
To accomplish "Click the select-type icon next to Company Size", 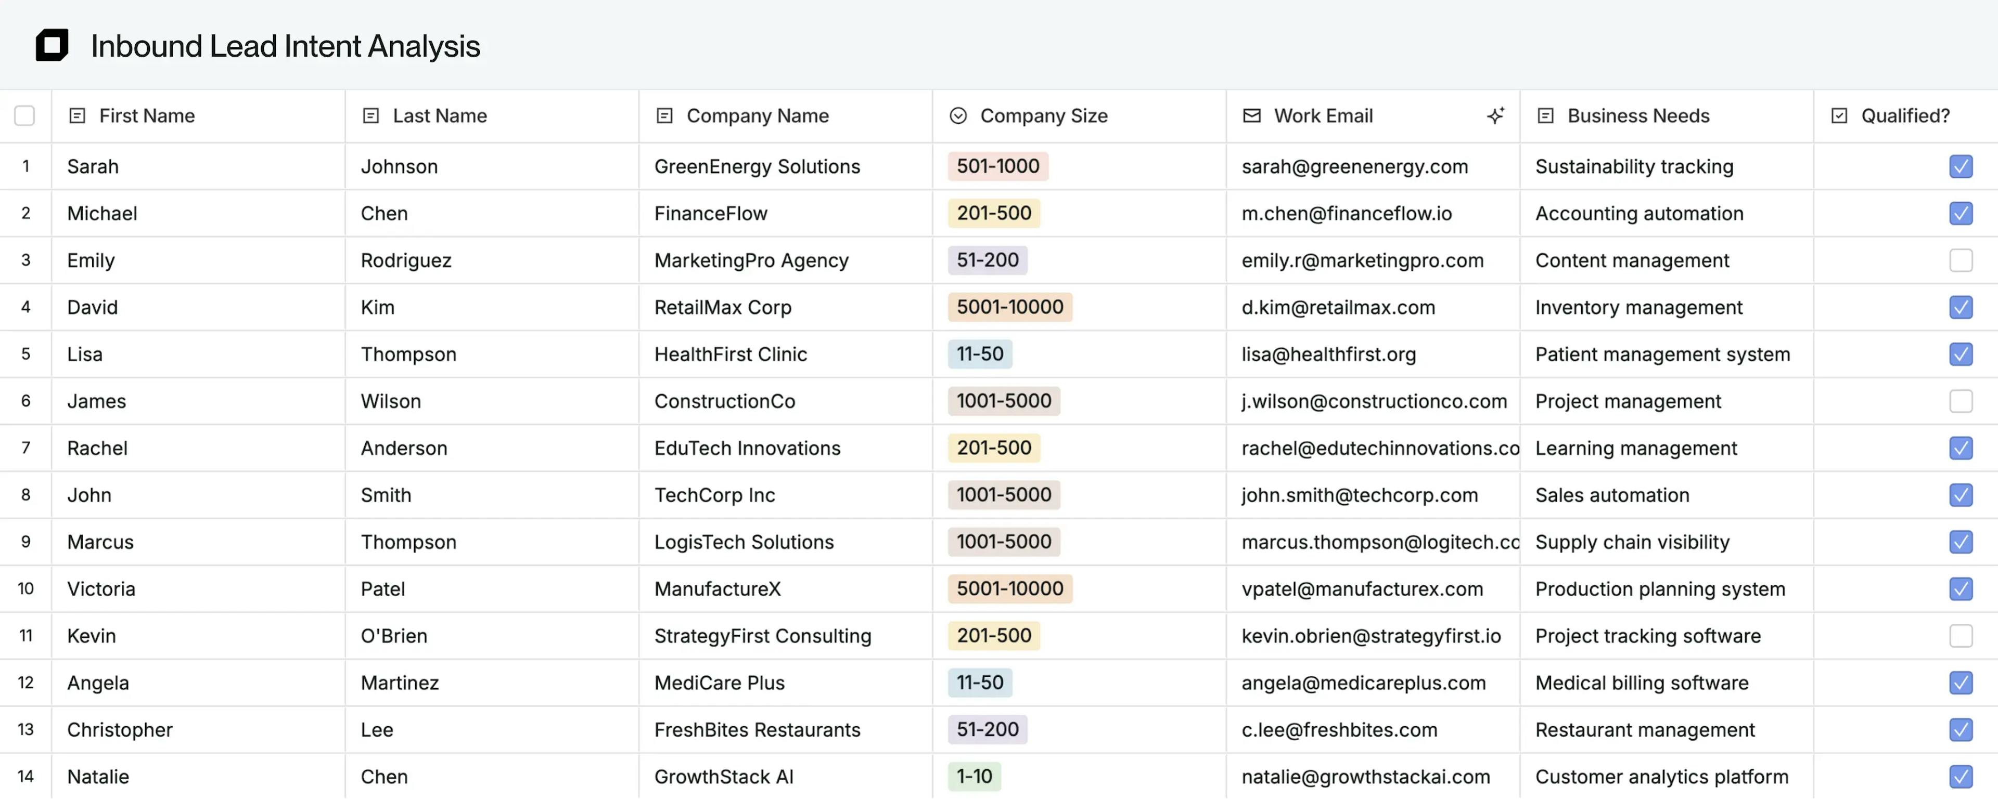I will tap(958, 115).
